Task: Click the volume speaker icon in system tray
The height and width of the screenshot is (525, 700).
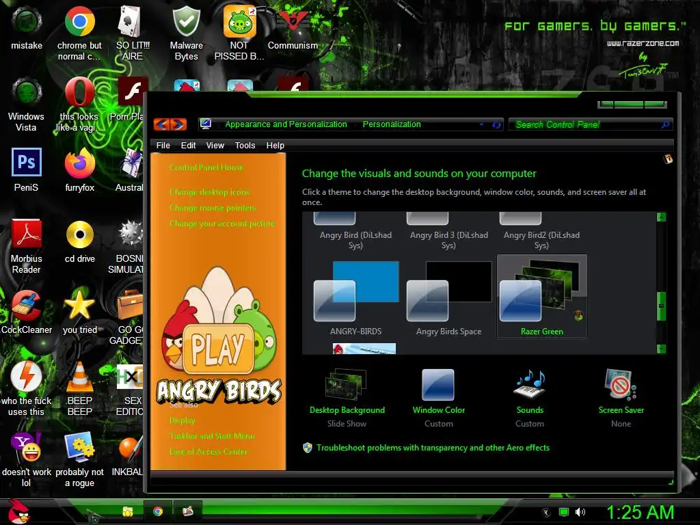Action: click(580, 512)
